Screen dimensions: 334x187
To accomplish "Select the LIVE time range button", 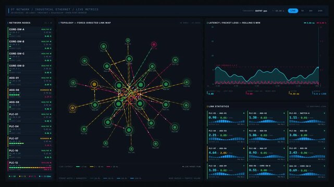I will [x=293, y=10].
